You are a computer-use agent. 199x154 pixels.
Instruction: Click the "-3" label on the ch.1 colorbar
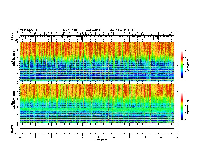click(185, 51)
